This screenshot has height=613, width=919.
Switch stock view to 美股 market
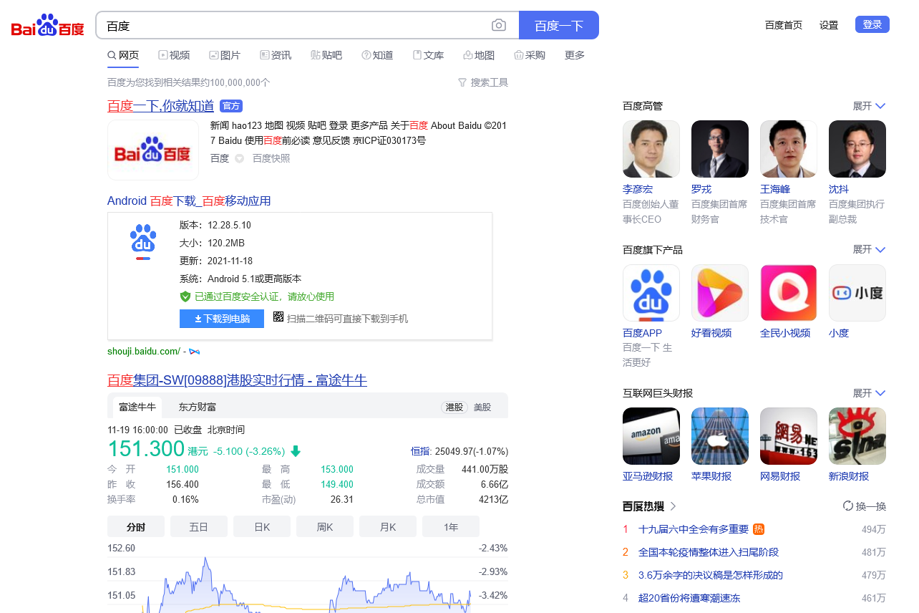click(x=484, y=406)
